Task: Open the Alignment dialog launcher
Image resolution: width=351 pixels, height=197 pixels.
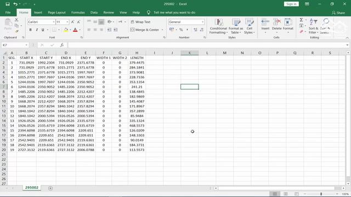Action: click(x=164, y=38)
